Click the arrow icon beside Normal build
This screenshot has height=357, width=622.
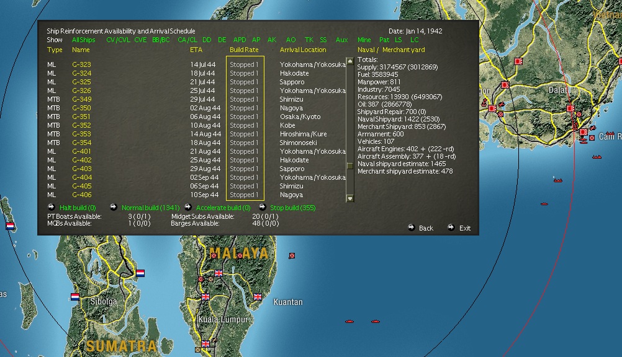coord(114,207)
